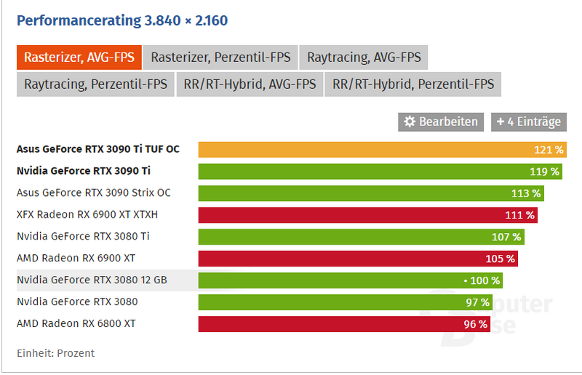Select the AMD Radeon RX 6900 XT label
Viewport: 582px width, 375px height.
(76, 258)
